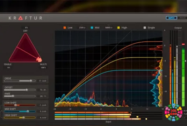
Task: Click the Mid Shift slider knob
Action: tap(28, 111)
